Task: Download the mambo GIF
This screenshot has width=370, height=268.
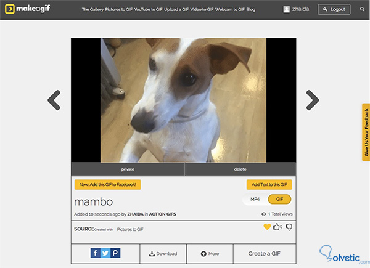Action: tap(163, 254)
